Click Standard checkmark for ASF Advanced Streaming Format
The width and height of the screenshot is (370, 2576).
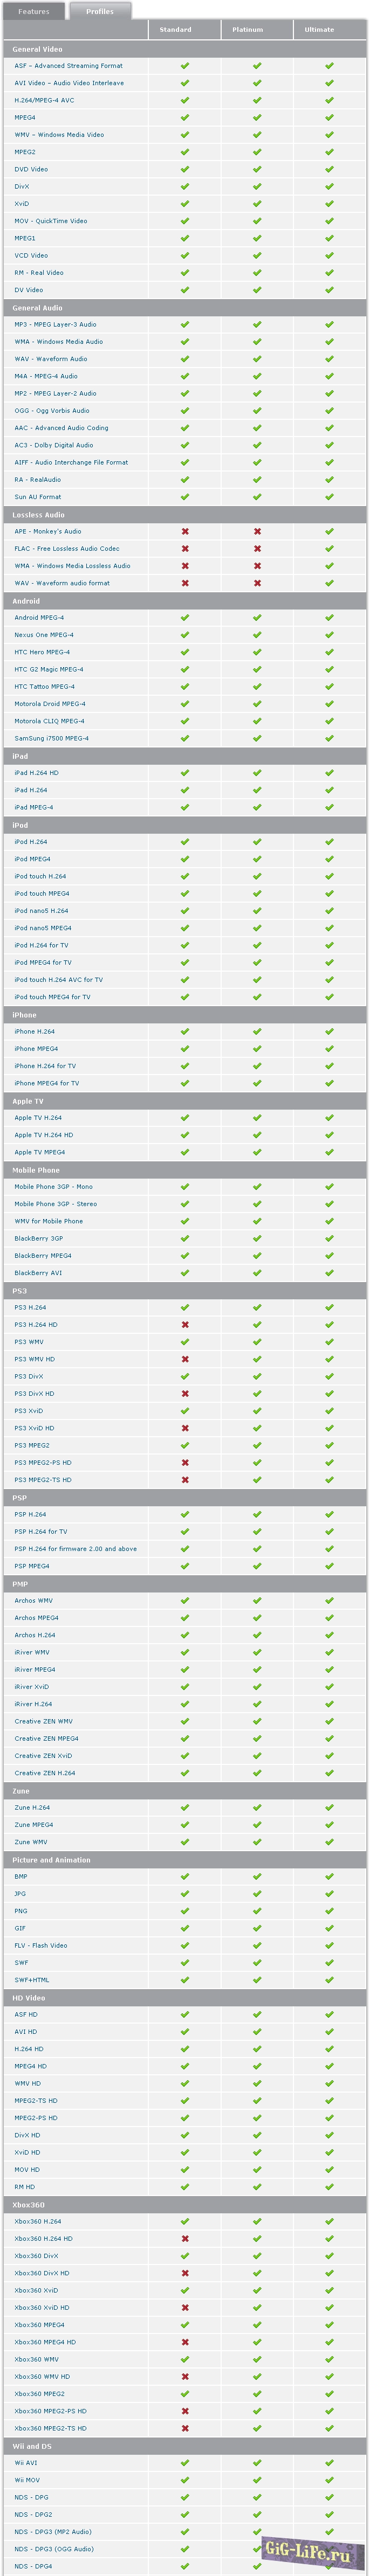(x=185, y=66)
